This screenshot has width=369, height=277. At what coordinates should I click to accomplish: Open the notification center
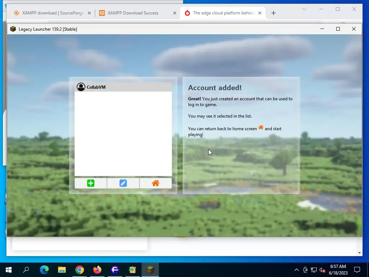[357, 270]
